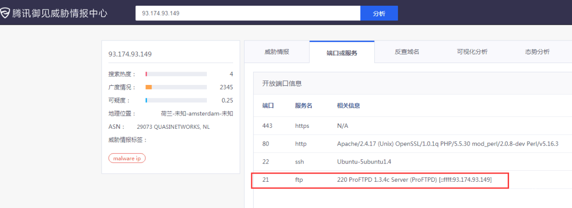Click the 广度情况 label
The width and height of the screenshot is (572, 208).
pos(122,87)
